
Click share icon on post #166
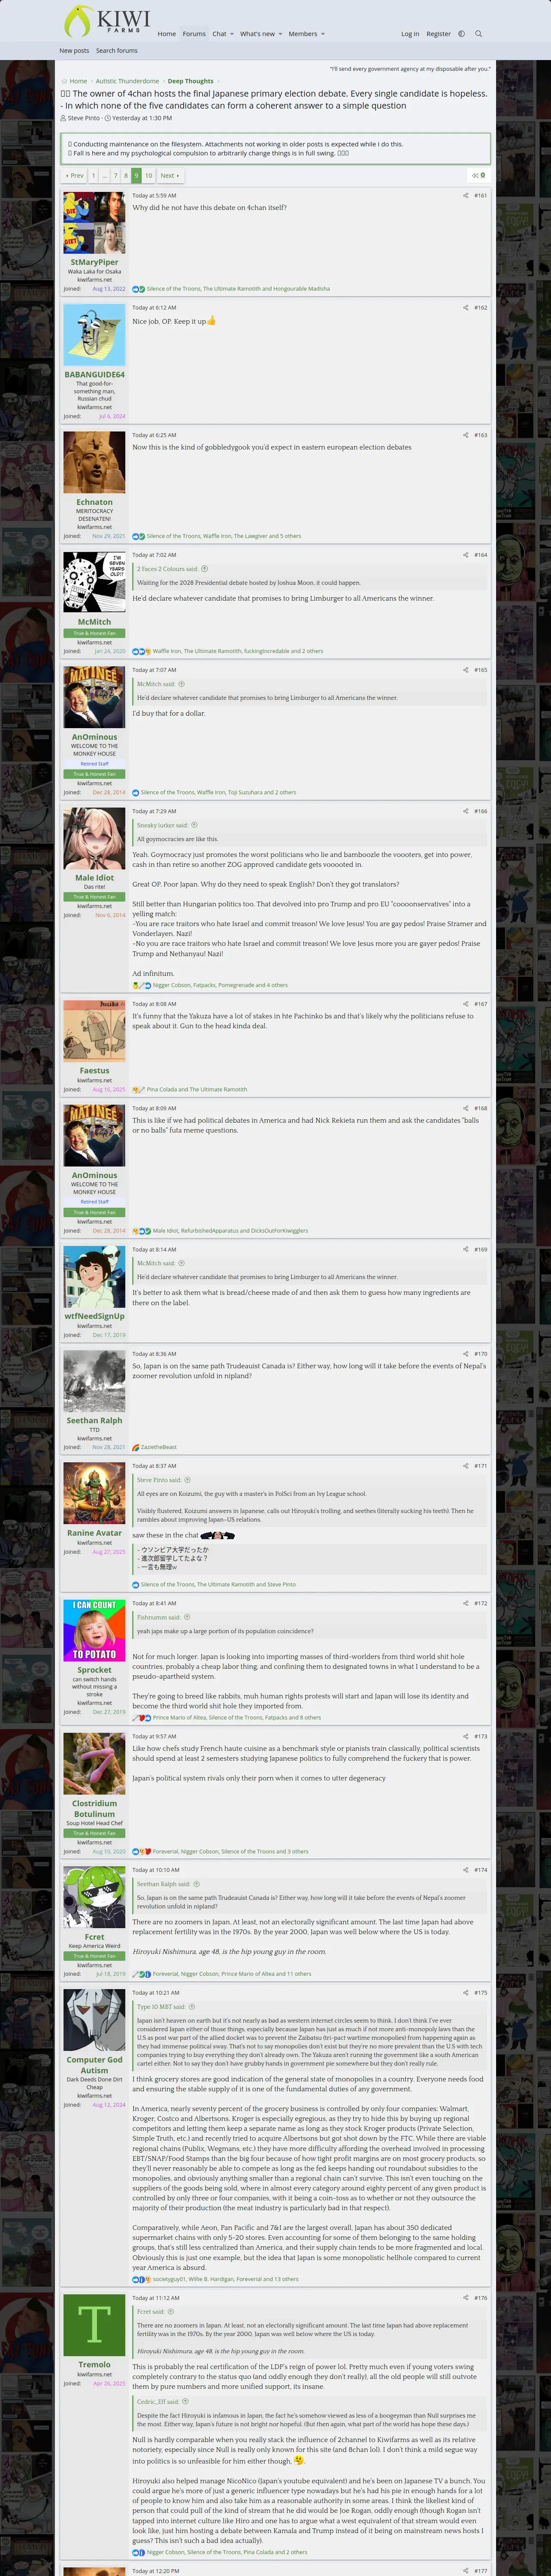coord(465,811)
